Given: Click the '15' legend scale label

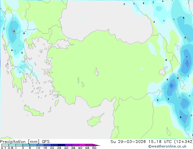Looking at the screenshot, I should (45, 148).
